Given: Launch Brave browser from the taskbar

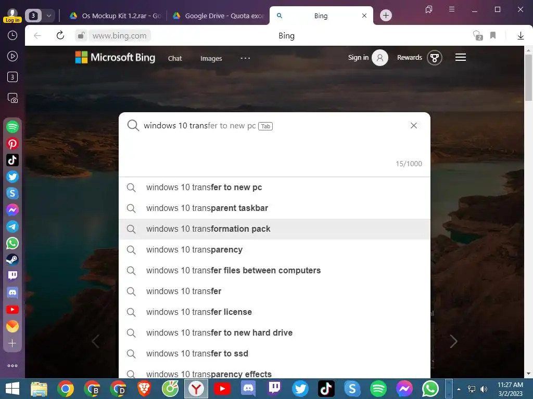Looking at the screenshot, I should tap(144, 389).
